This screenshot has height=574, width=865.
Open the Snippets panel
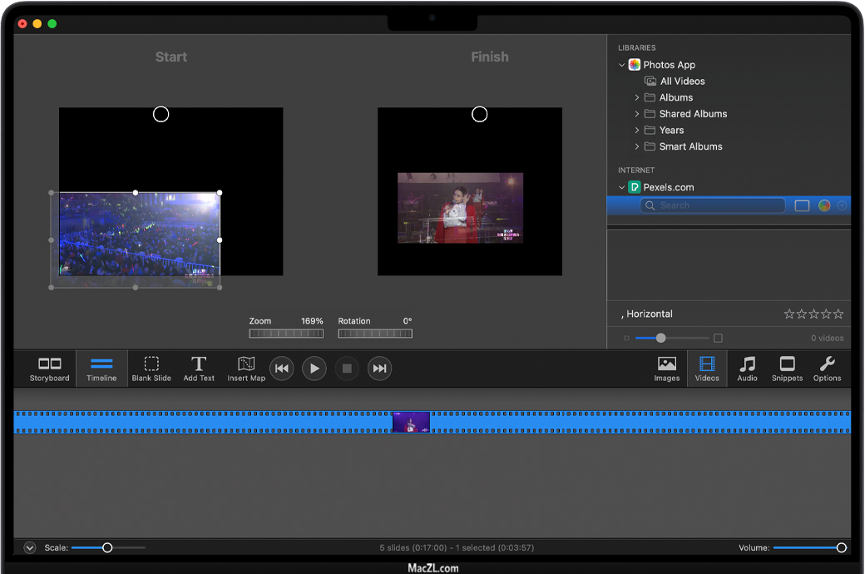point(787,368)
